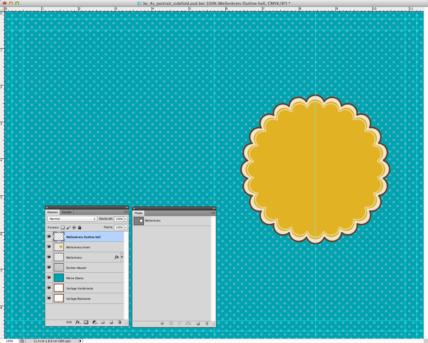Toggle visibility of the Punkte-Muster layer
428x343 pixels.
(x=49, y=267)
